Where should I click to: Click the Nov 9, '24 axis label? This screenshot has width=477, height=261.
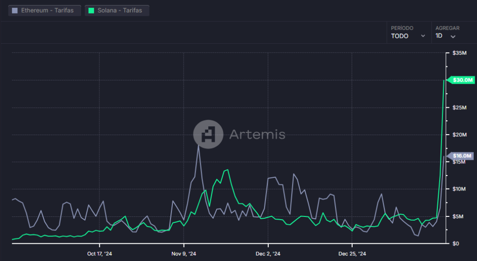(x=184, y=254)
